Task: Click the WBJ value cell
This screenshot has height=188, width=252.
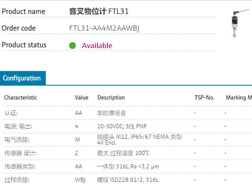Action: tap(81, 180)
